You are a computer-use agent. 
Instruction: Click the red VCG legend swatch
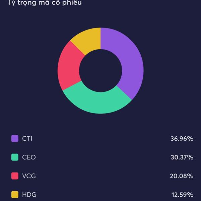15,176
